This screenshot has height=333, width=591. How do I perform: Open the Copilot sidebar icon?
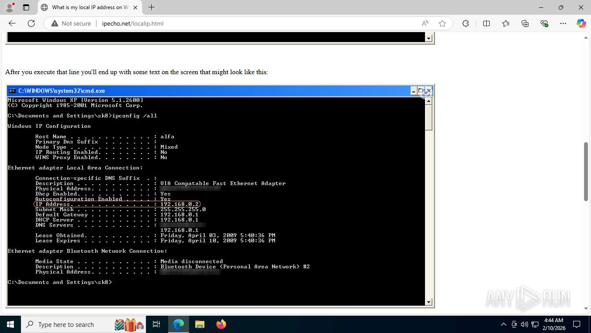click(x=581, y=23)
